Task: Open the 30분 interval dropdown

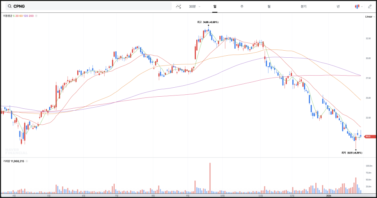Action: 194,6
